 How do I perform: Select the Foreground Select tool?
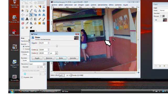click(x=23, y=11)
